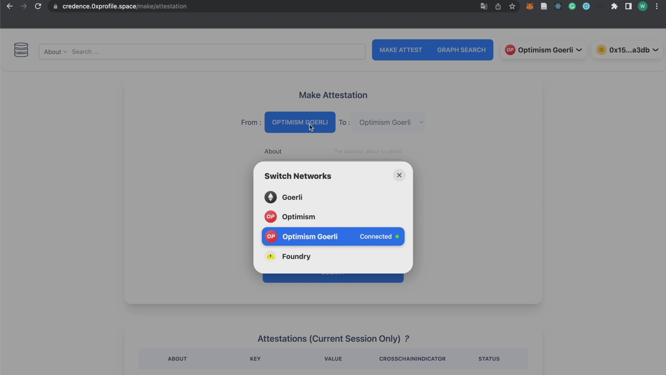
Task: Open the Chrome three-dot menu
Action: pos(657,6)
